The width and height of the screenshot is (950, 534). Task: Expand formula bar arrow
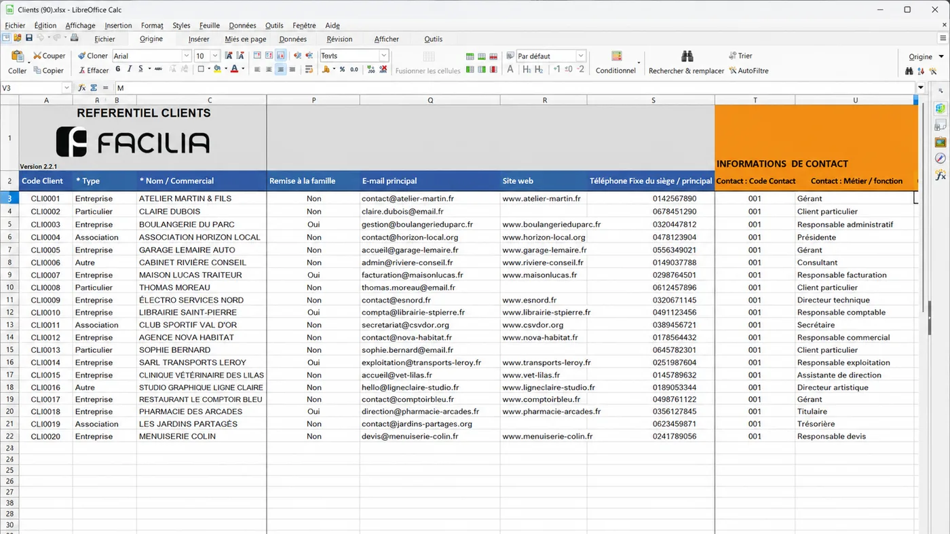pos(921,88)
